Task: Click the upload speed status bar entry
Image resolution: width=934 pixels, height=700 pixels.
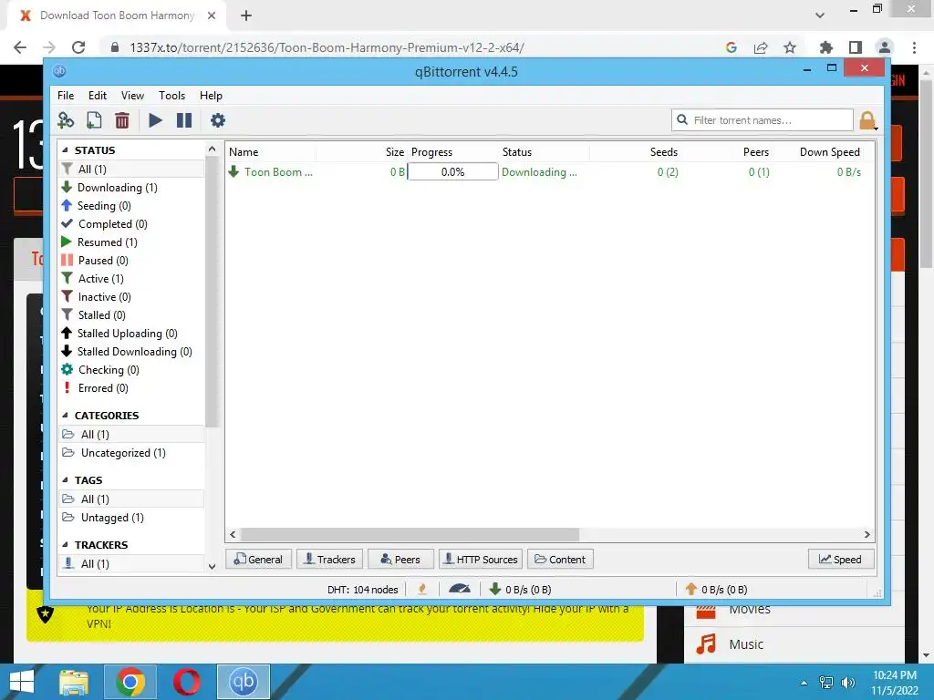Action: point(717,590)
